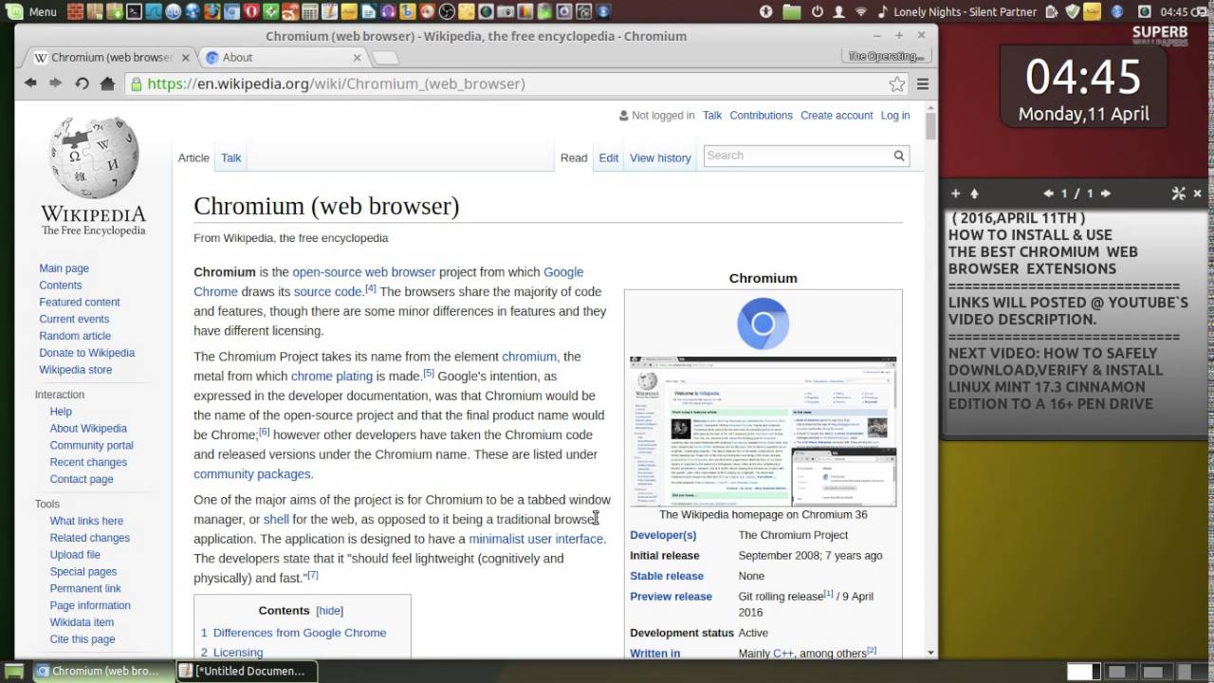Click the Create account link
The image size is (1214, 683).
pyautogui.click(x=837, y=115)
